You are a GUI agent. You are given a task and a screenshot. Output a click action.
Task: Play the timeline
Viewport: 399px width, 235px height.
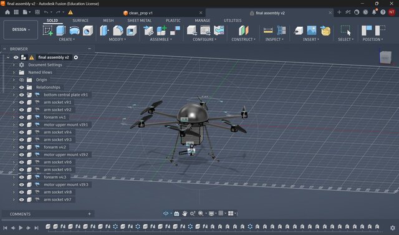(21, 228)
